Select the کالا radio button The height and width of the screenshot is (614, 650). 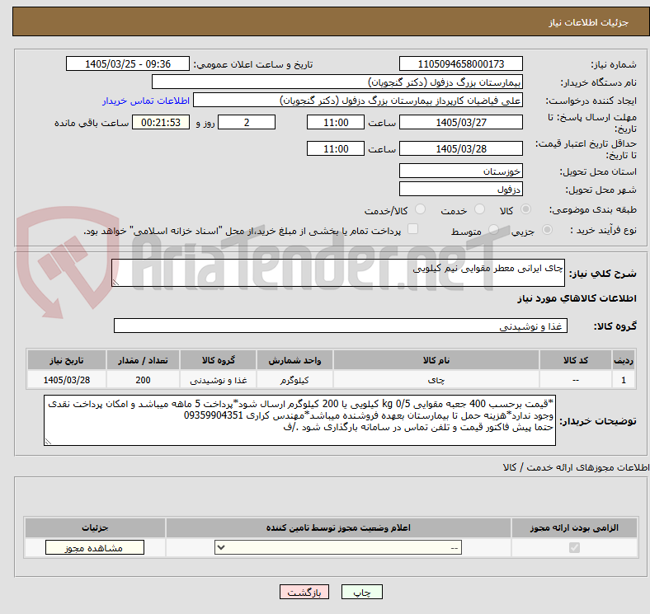coord(525,209)
